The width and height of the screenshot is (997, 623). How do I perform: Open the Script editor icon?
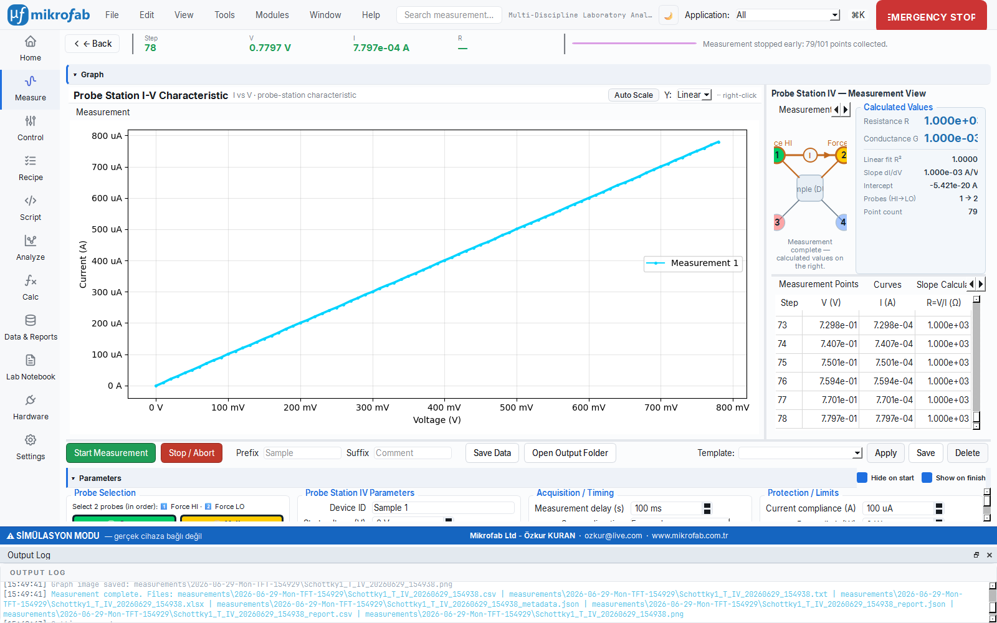point(31,201)
